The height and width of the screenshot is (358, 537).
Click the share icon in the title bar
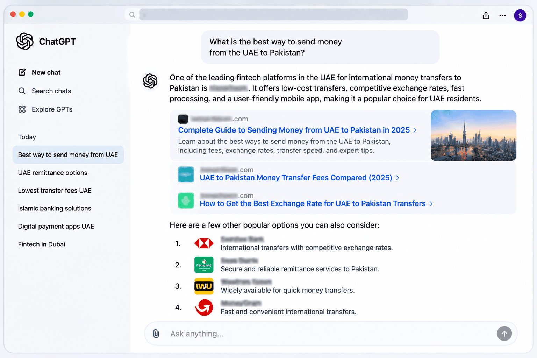point(486,15)
